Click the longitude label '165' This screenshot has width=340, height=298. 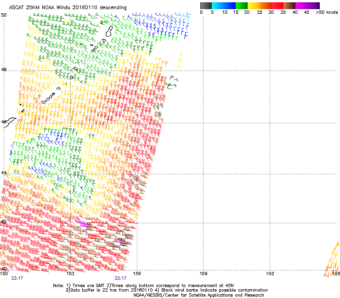pos(336,274)
